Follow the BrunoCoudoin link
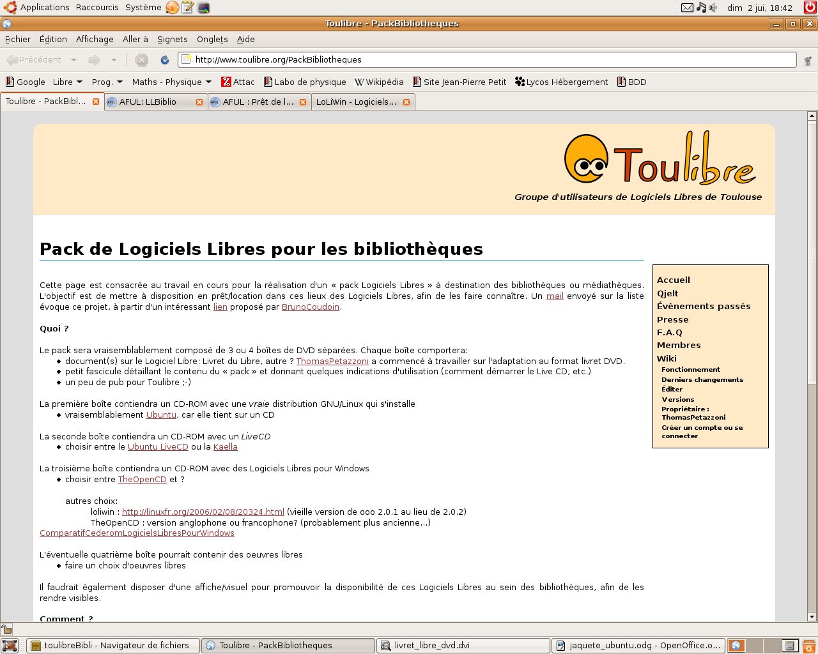 pos(311,307)
